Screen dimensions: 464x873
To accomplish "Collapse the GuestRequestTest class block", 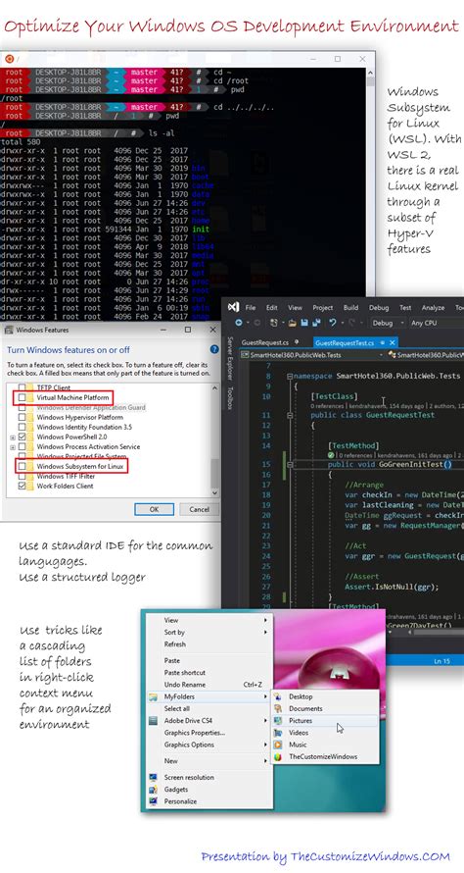I will coord(290,415).
